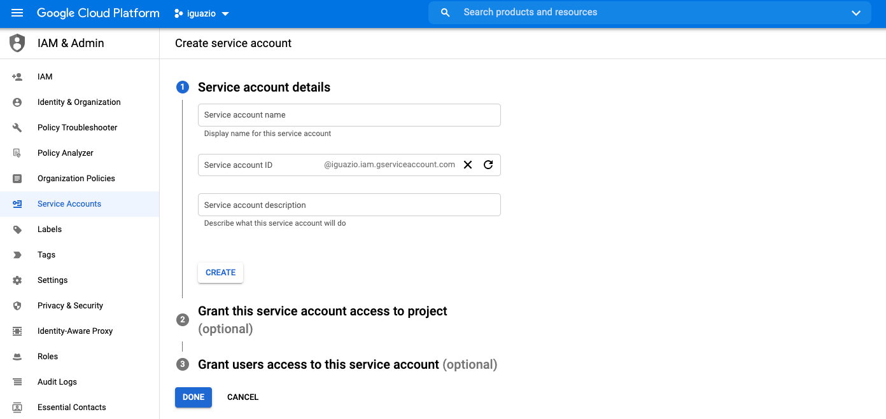Open the hamburger navigation menu
The image size is (886, 419).
point(17,13)
